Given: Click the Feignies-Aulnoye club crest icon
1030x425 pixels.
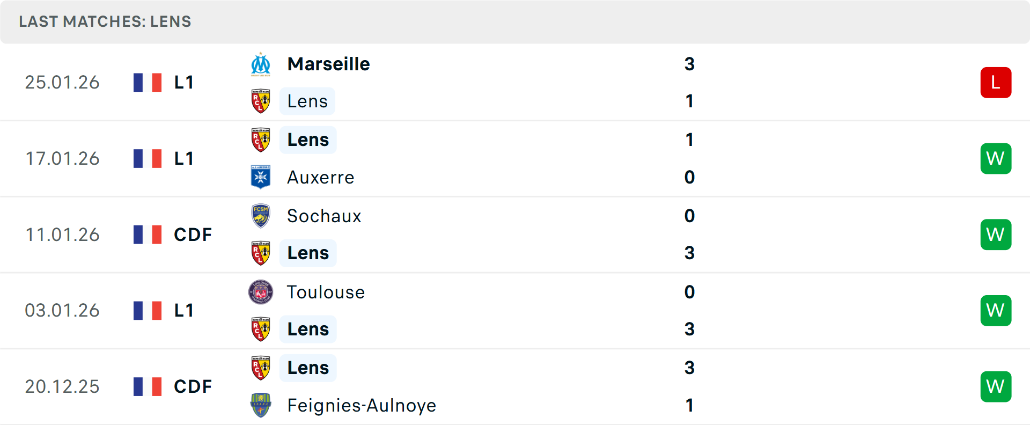Looking at the screenshot, I should pos(261,405).
